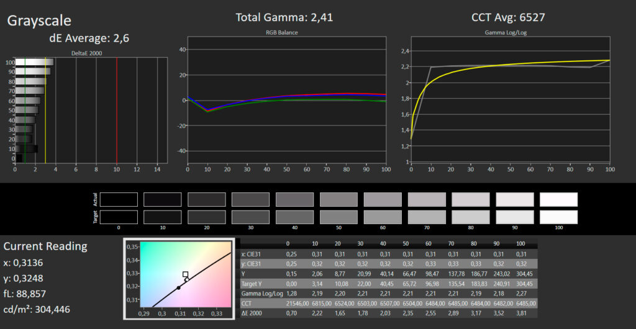Select the 50 column header in data table
The image size is (636, 329).
coord(406,244)
